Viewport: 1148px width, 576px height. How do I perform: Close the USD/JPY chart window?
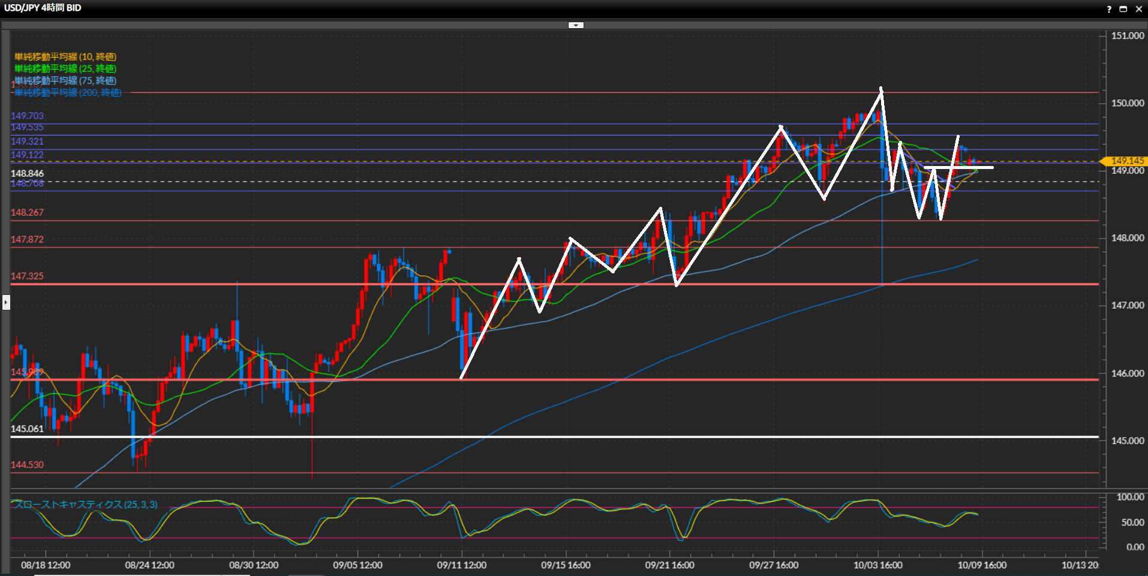(1138, 9)
